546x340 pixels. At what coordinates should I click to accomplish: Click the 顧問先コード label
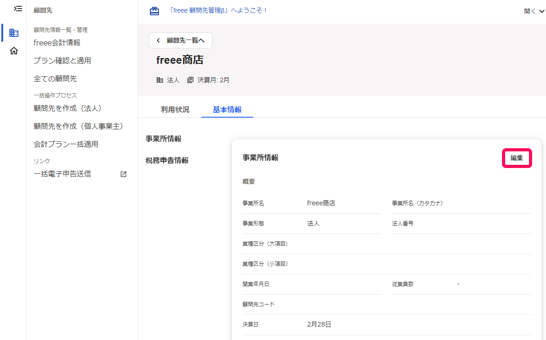click(259, 304)
